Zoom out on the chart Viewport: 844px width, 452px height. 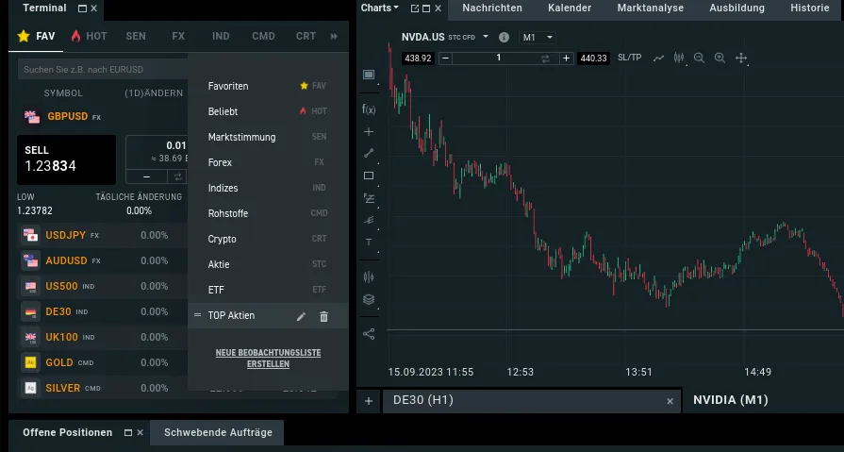tap(699, 59)
